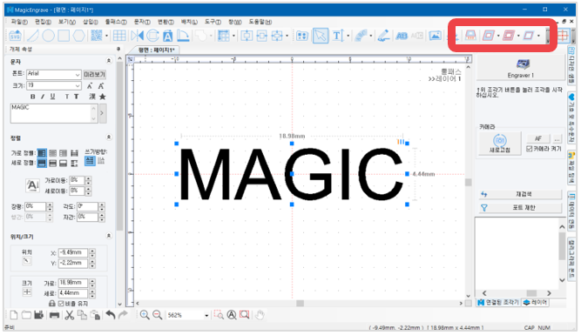Click the table grid tool icon
Screen dimensions: 581x335
click(x=119, y=36)
